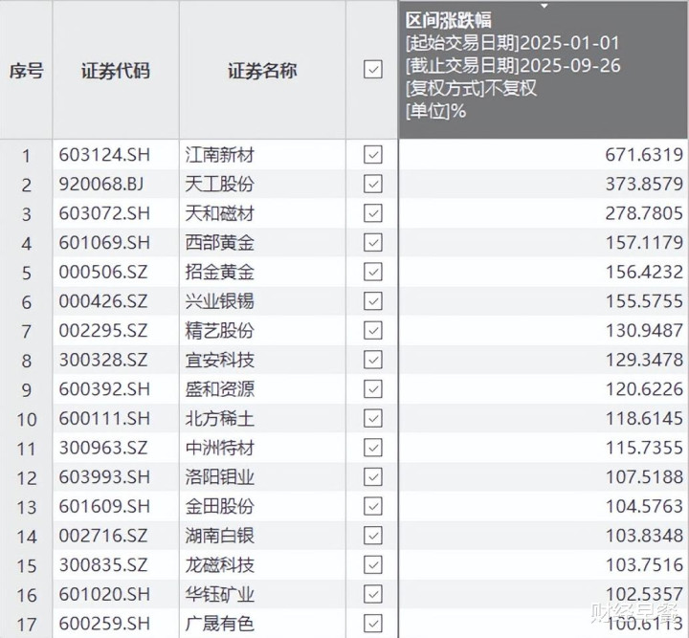Select the 招金黄金 name cell
Image resolution: width=689 pixels, height=638 pixels.
[x=220, y=273]
